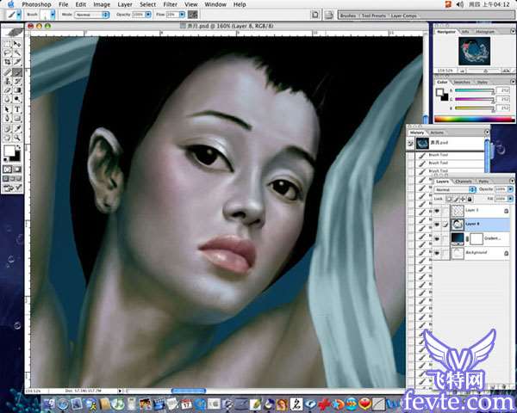Hide Layer 8 with eye icon
517x413 pixels.
[x=437, y=225]
